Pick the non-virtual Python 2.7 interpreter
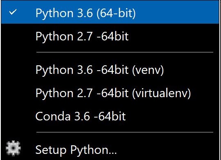This screenshot has height=160, width=221. coord(110,36)
